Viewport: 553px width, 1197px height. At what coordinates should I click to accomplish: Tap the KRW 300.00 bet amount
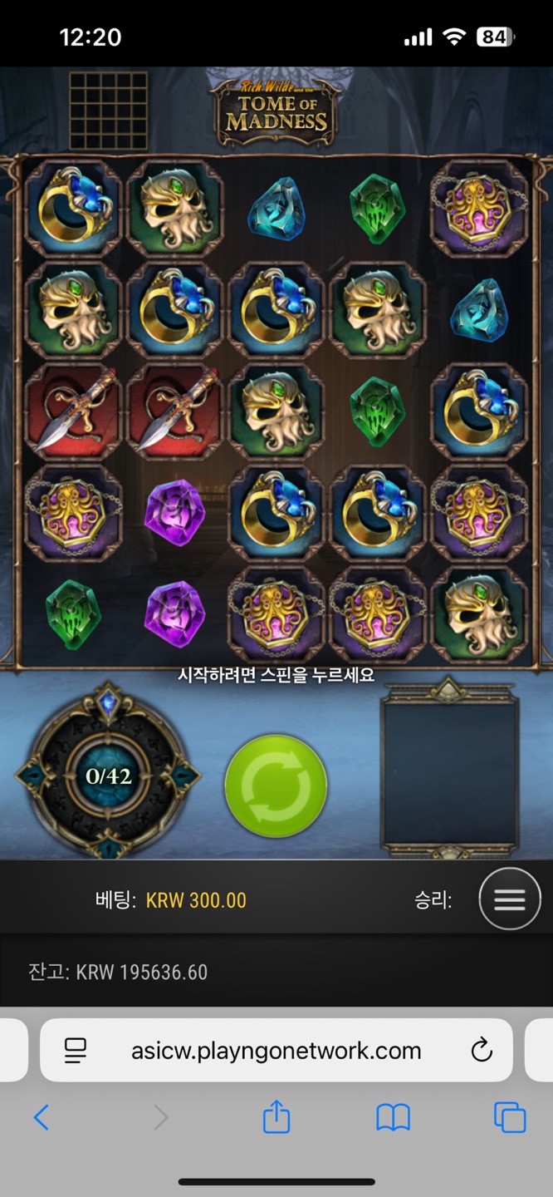(x=196, y=900)
